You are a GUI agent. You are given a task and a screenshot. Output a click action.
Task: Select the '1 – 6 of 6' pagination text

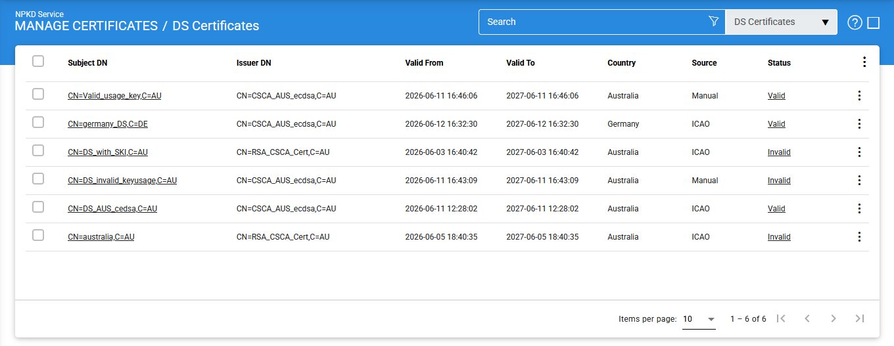coord(748,319)
